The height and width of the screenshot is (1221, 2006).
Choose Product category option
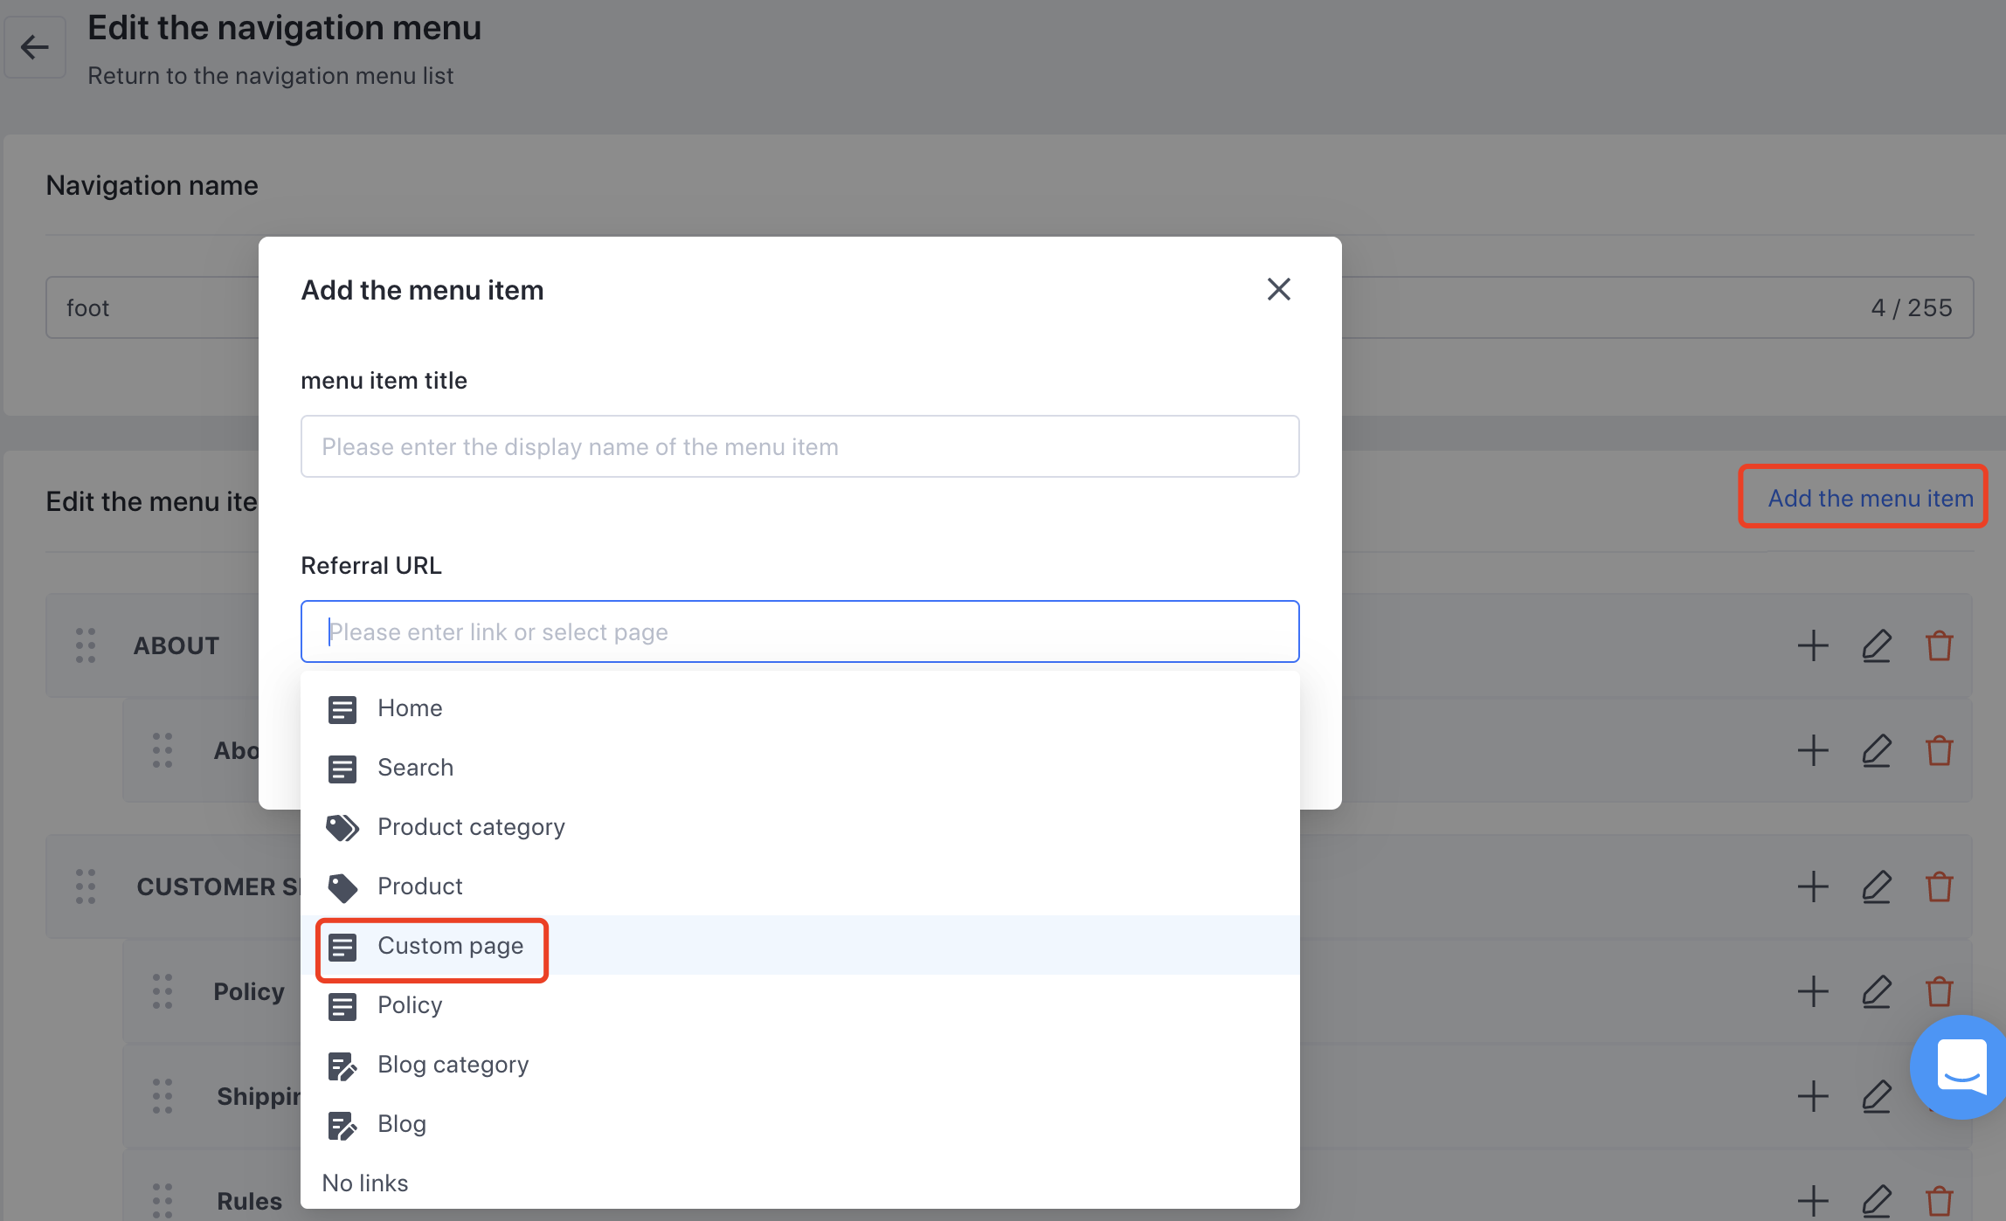tap(471, 827)
